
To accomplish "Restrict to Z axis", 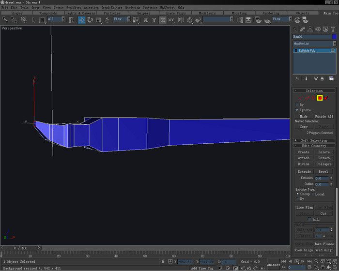I will coord(163,20).
